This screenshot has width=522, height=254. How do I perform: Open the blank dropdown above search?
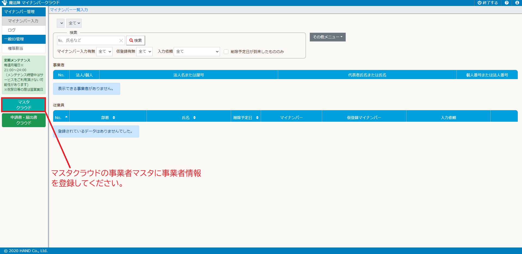tap(61, 23)
